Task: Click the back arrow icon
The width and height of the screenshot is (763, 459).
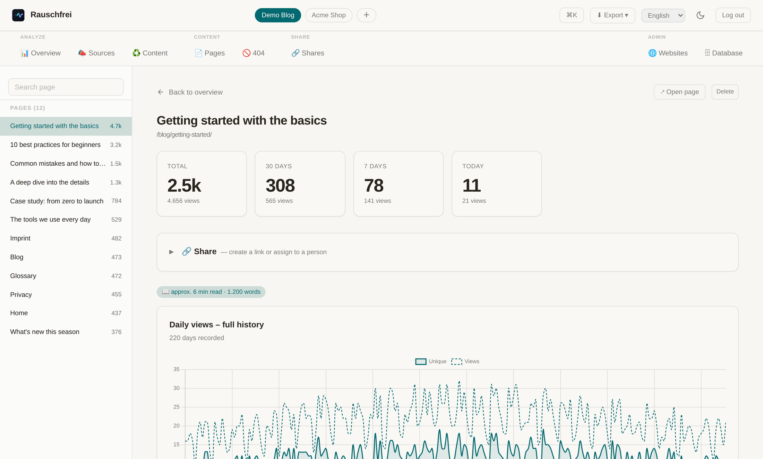Action: tap(161, 92)
